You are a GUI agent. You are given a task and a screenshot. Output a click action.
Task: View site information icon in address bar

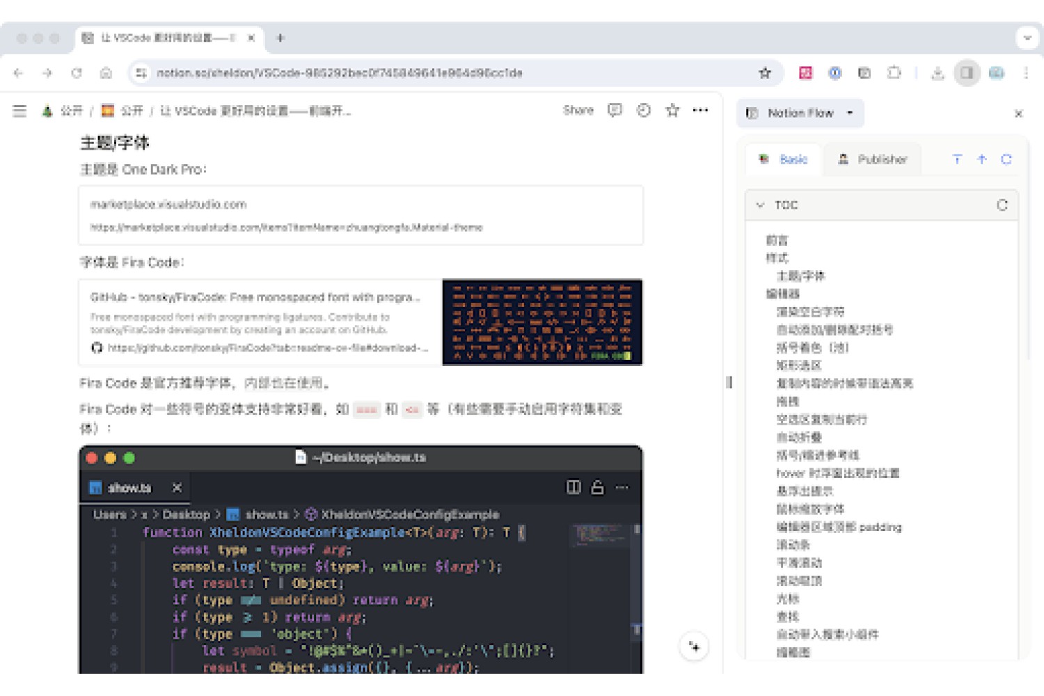click(141, 73)
